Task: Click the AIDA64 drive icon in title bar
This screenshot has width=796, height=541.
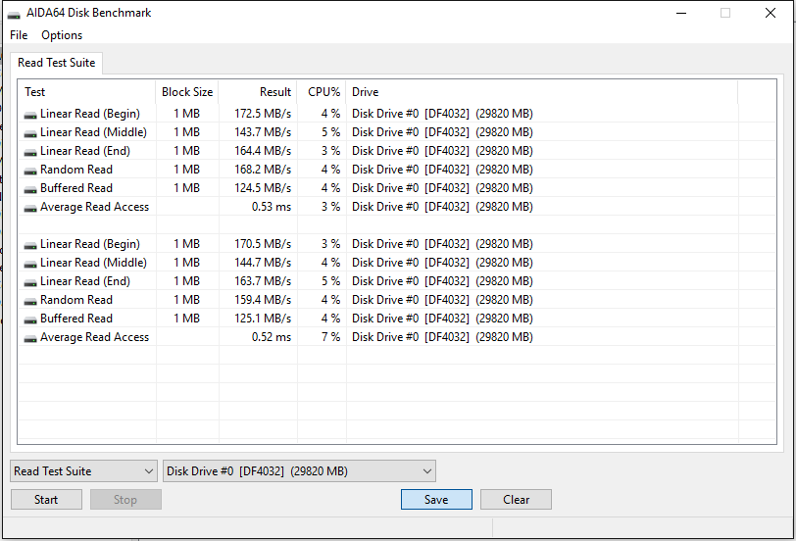Action: (14, 14)
